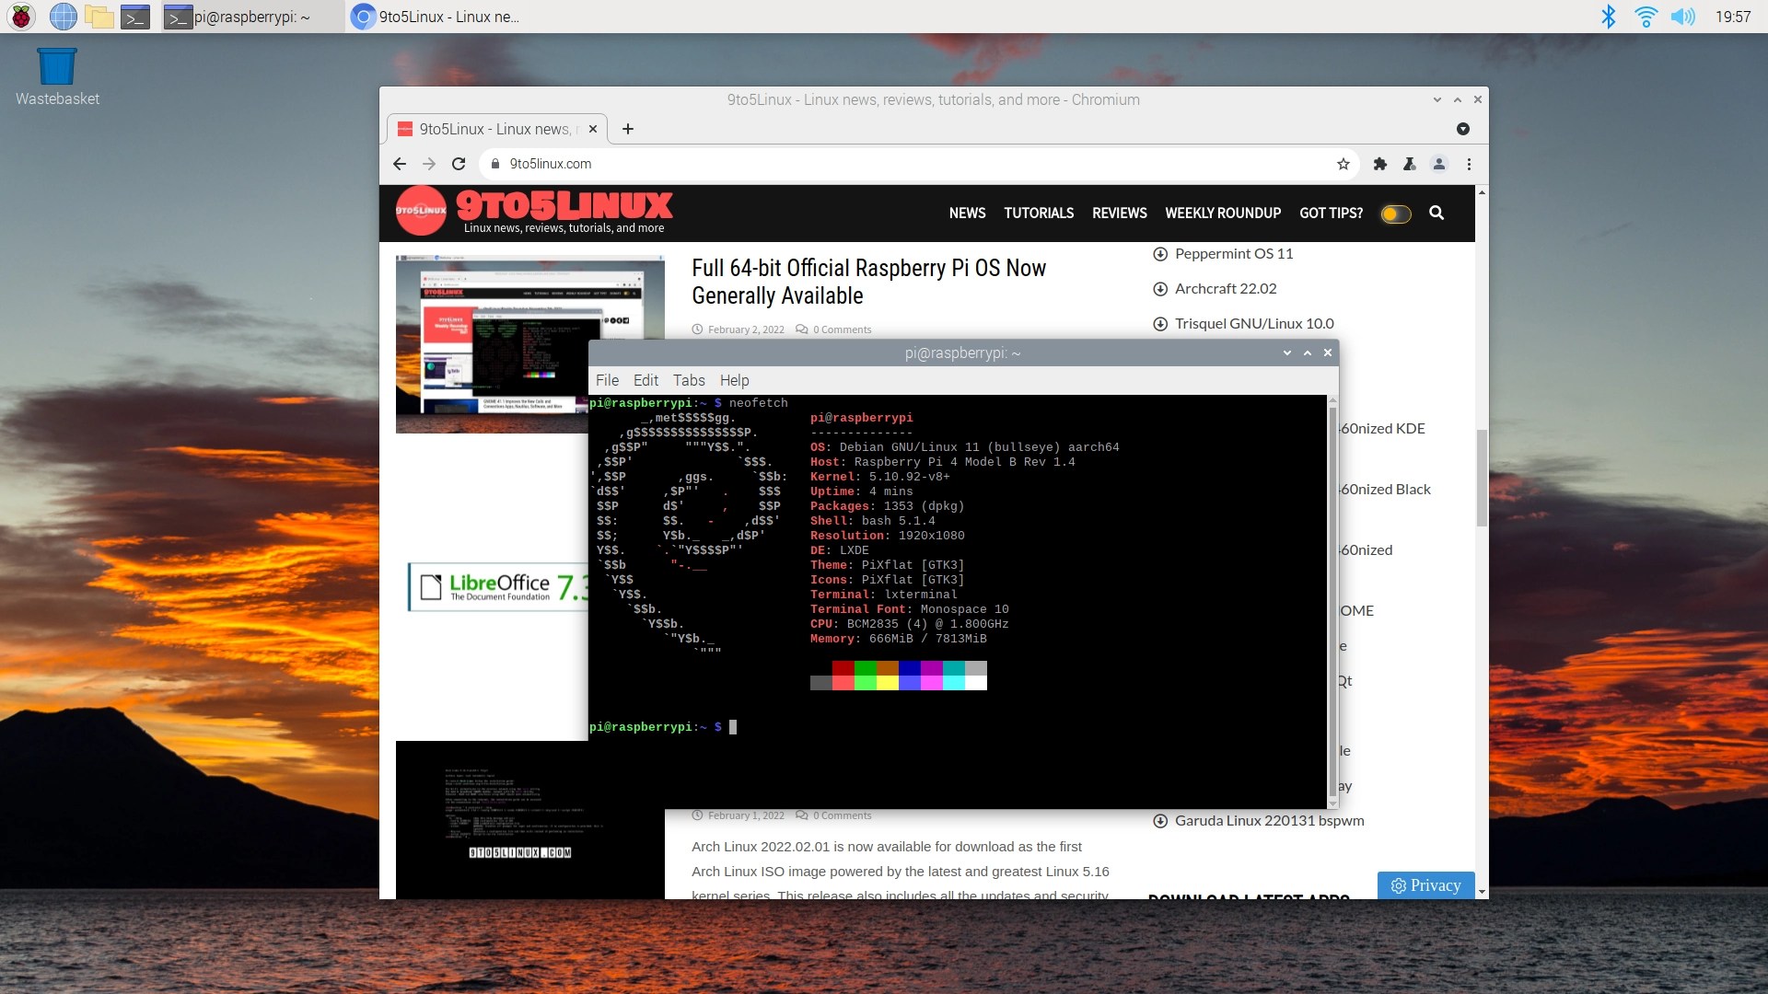The height and width of the screenshot is (994, 1768).
Task: Select the TUTORIALS nav item
Action: tap(1039, 213)
